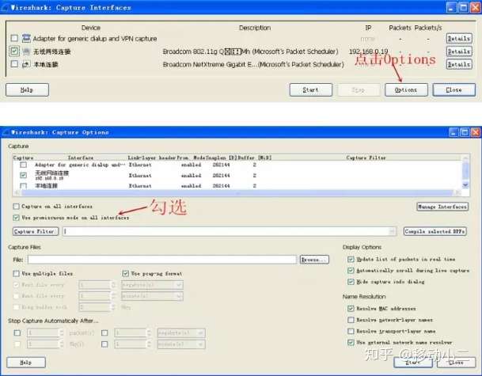482x376 pixels.
Task: Click Start in the Capture Interfaces window
Action: coord(311,89)
